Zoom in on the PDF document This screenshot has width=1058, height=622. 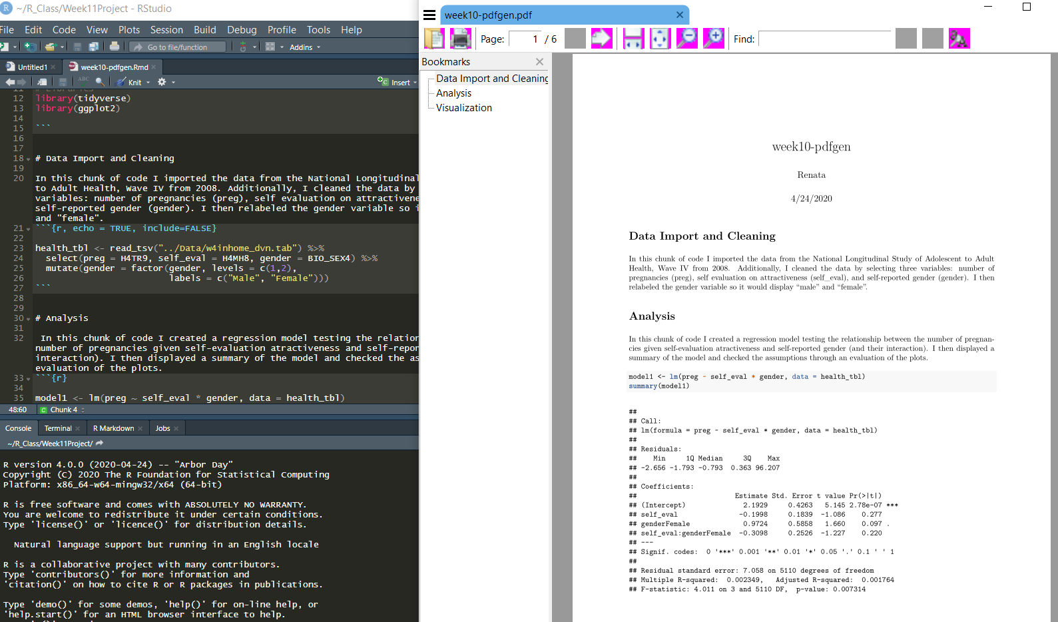click(714, 39)
